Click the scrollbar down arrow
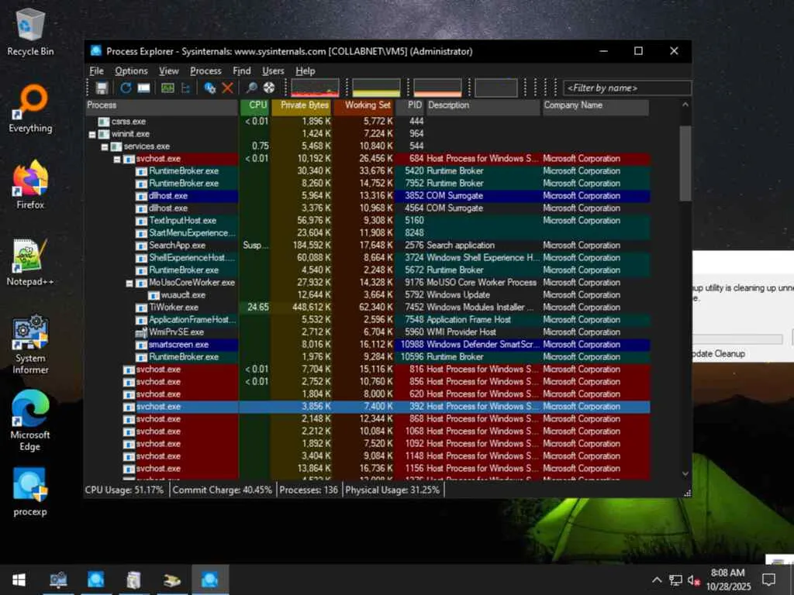794x595 pixels. tap(685, 473)
